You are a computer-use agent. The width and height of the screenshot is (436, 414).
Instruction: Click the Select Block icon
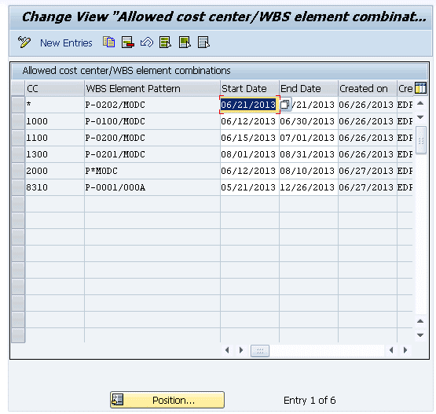pos(185,43)
